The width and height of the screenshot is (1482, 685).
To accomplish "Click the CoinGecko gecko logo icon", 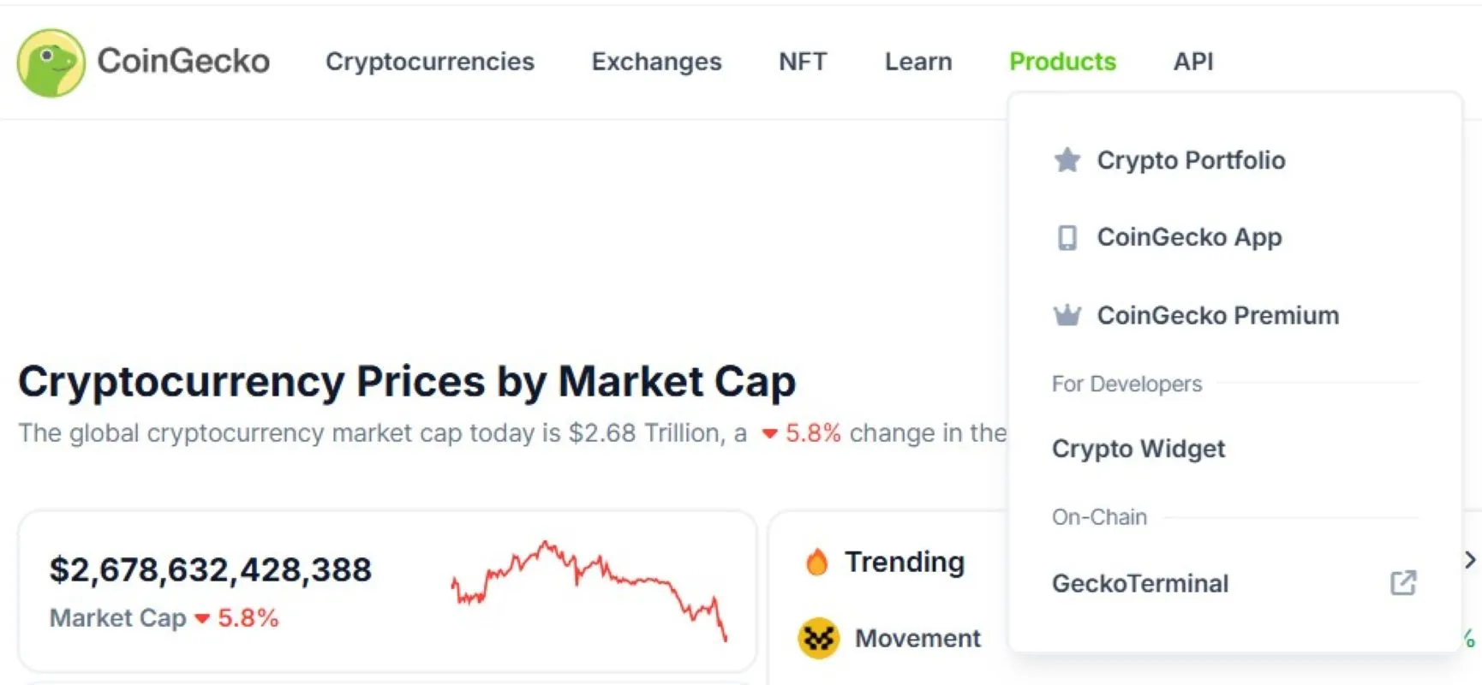I will click(x=51, y=63).
